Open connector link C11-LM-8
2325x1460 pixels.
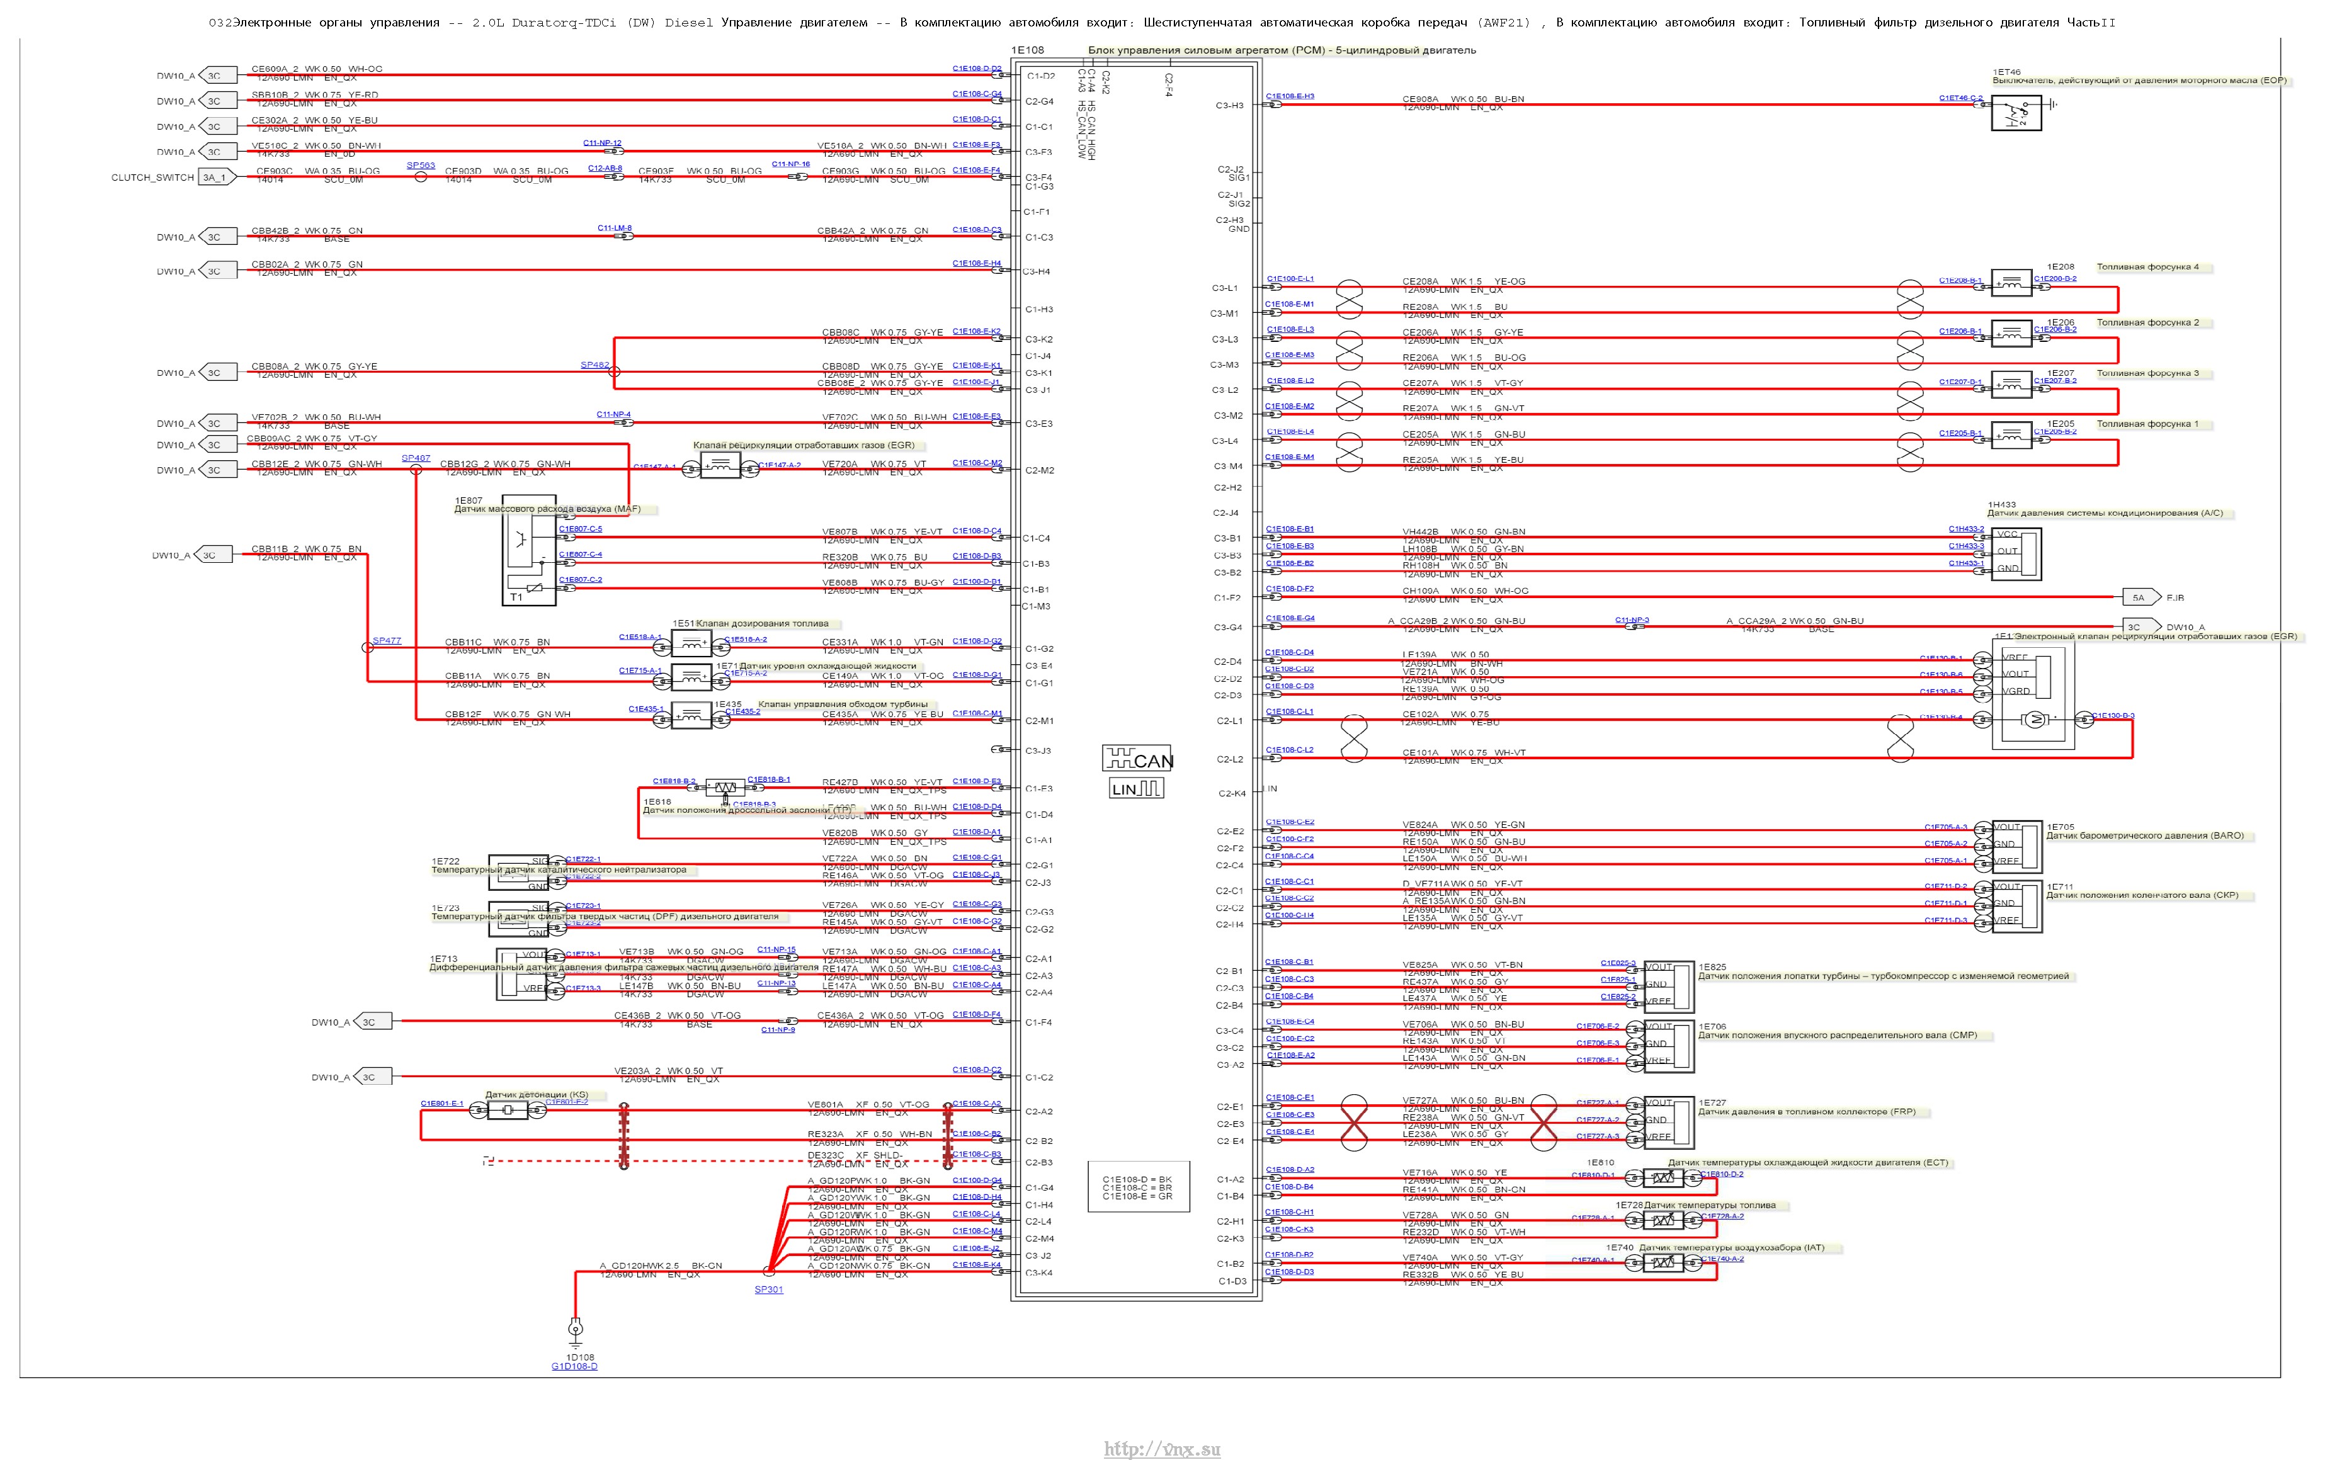point(614,228)
